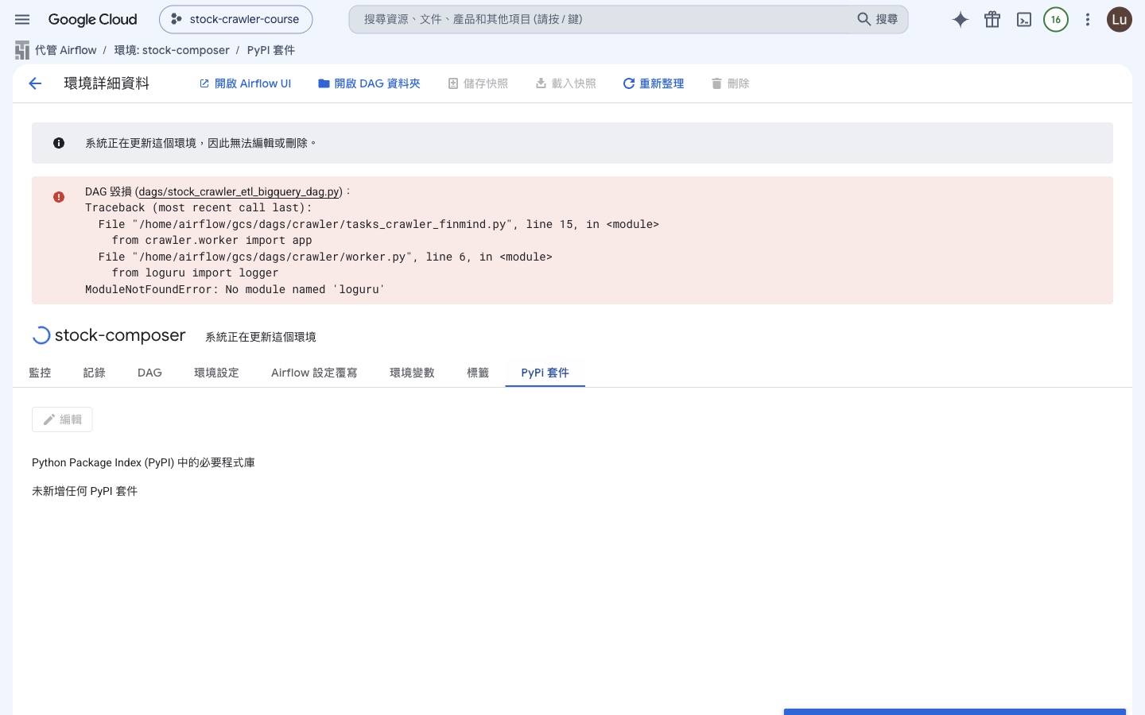Go to 代管 Airflow breadcrumb

pos(66,50)
